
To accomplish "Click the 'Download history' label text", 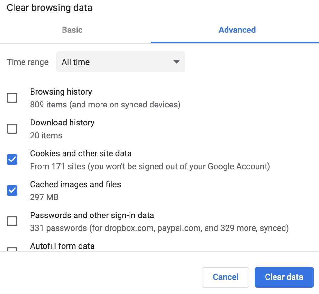I will tap(62, 123).
